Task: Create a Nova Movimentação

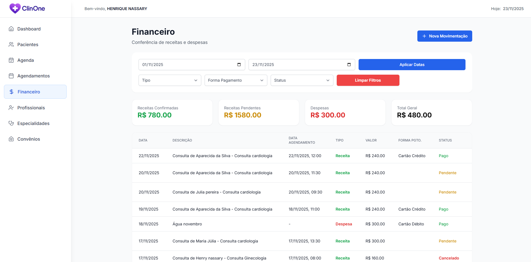Action: click(x=445, y=36)
